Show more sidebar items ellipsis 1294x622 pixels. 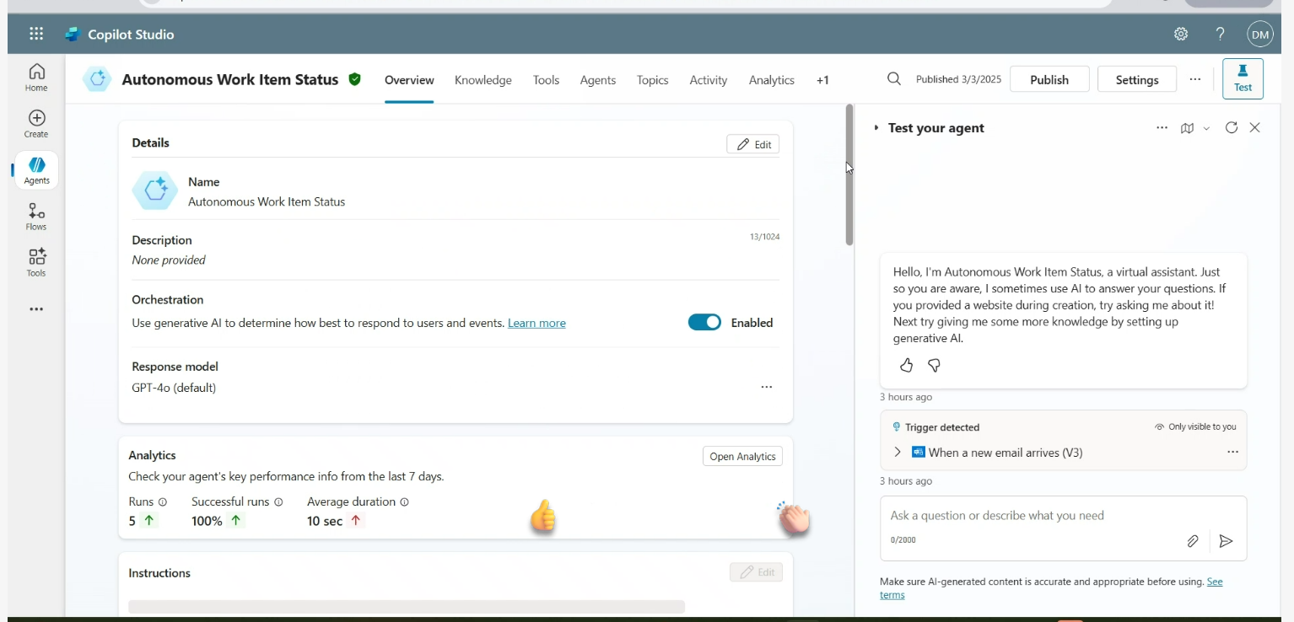coord(36,309)
